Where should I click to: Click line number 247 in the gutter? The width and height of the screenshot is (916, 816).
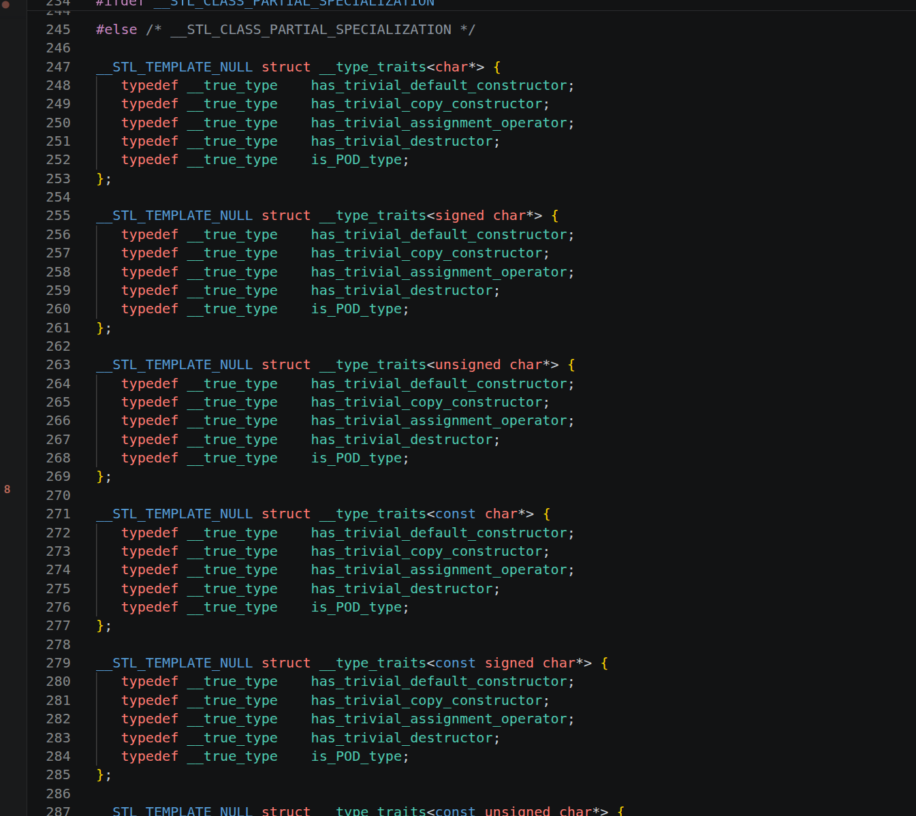[58, 67]
